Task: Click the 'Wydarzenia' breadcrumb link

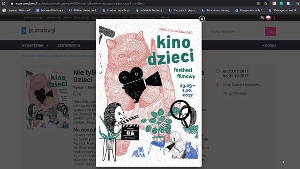Action: (x=28, y=56)
